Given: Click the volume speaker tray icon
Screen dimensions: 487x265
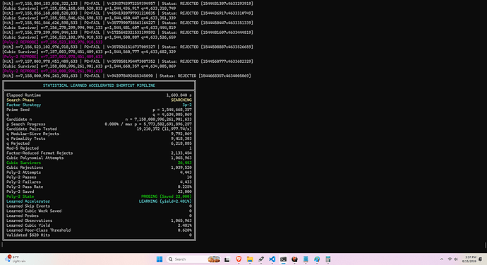Looking at the screenshot, I should click(456, 259).
